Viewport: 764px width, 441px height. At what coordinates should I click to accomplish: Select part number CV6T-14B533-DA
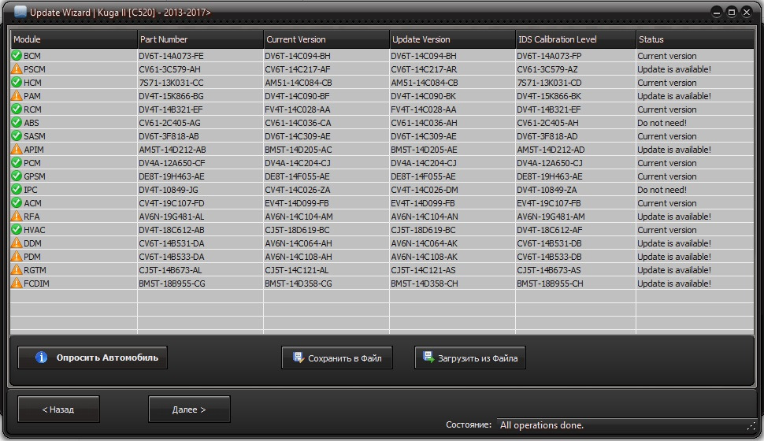pyautogui.click(x=172, y=257)
